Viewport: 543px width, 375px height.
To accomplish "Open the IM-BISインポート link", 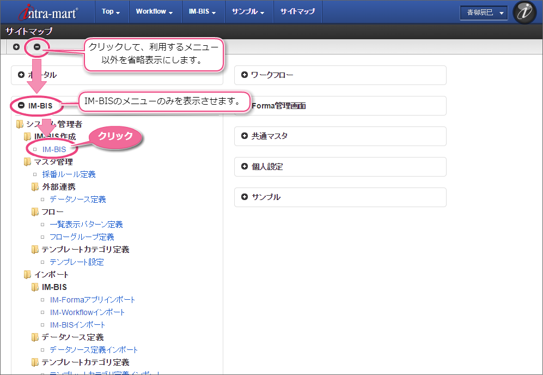I will 77,325.
